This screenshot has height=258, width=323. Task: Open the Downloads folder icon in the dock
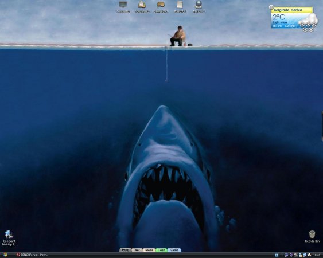coord(161,5)
